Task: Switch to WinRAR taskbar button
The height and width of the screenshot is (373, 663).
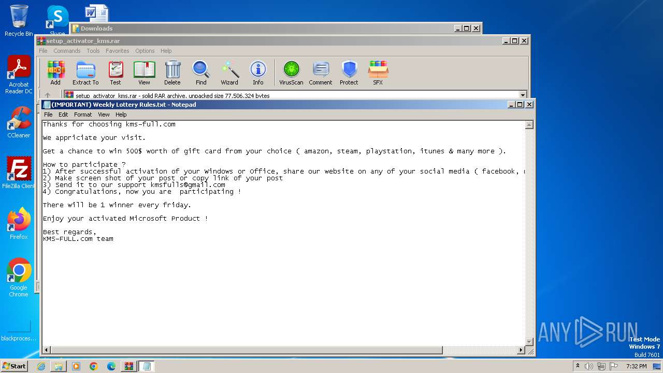Action: tap(129, 366)
